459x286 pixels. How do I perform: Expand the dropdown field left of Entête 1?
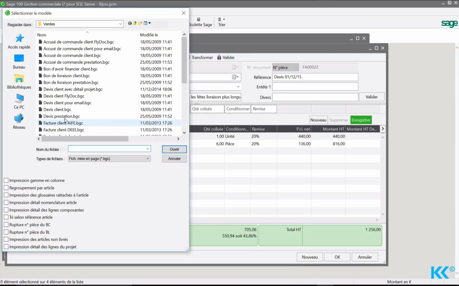click(238, 87)
